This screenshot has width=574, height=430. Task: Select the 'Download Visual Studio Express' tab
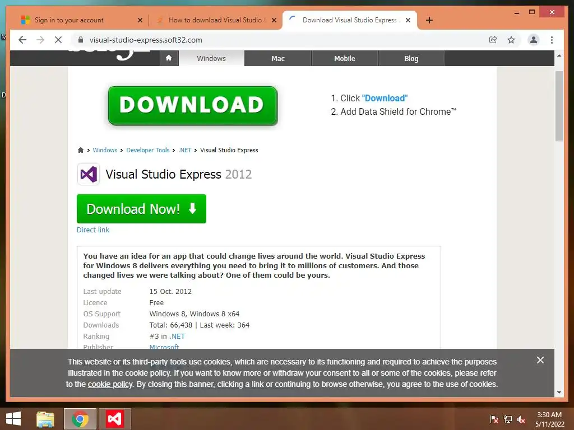350,20
